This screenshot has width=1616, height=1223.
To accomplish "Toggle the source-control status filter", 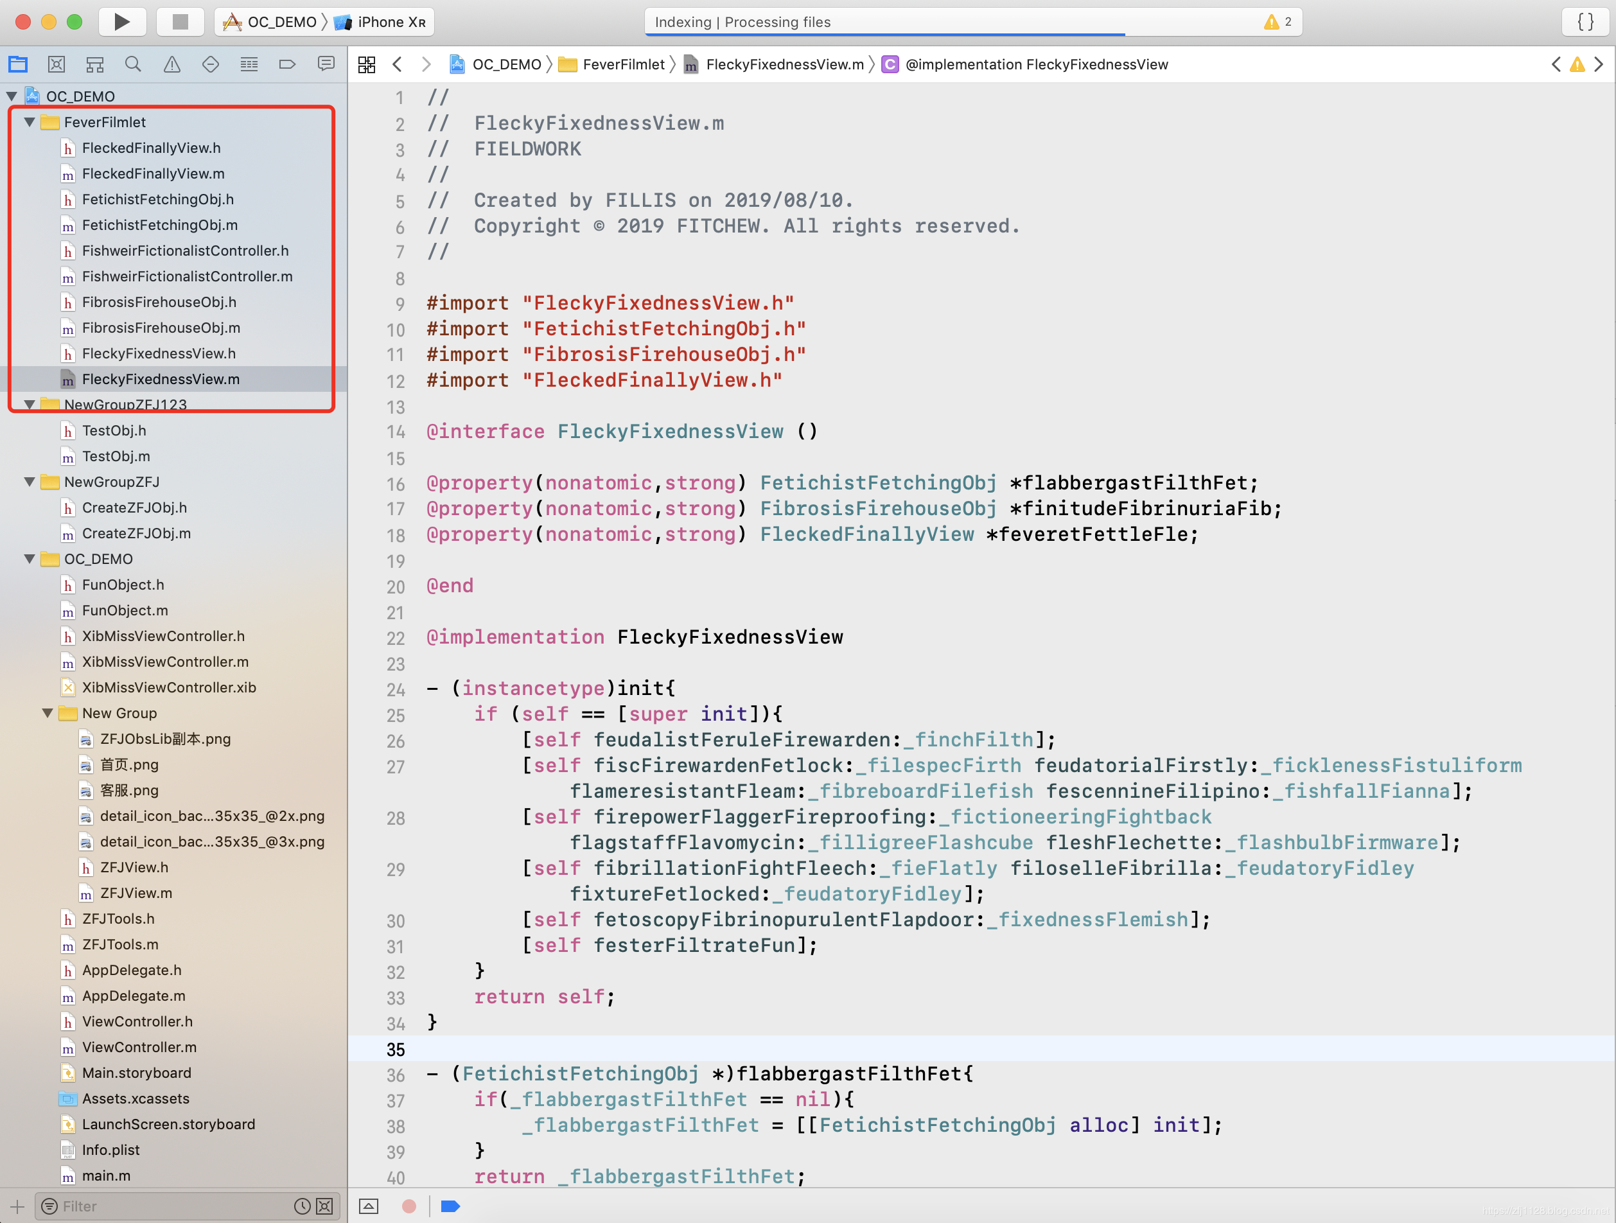I will (x=324, y=1206).
